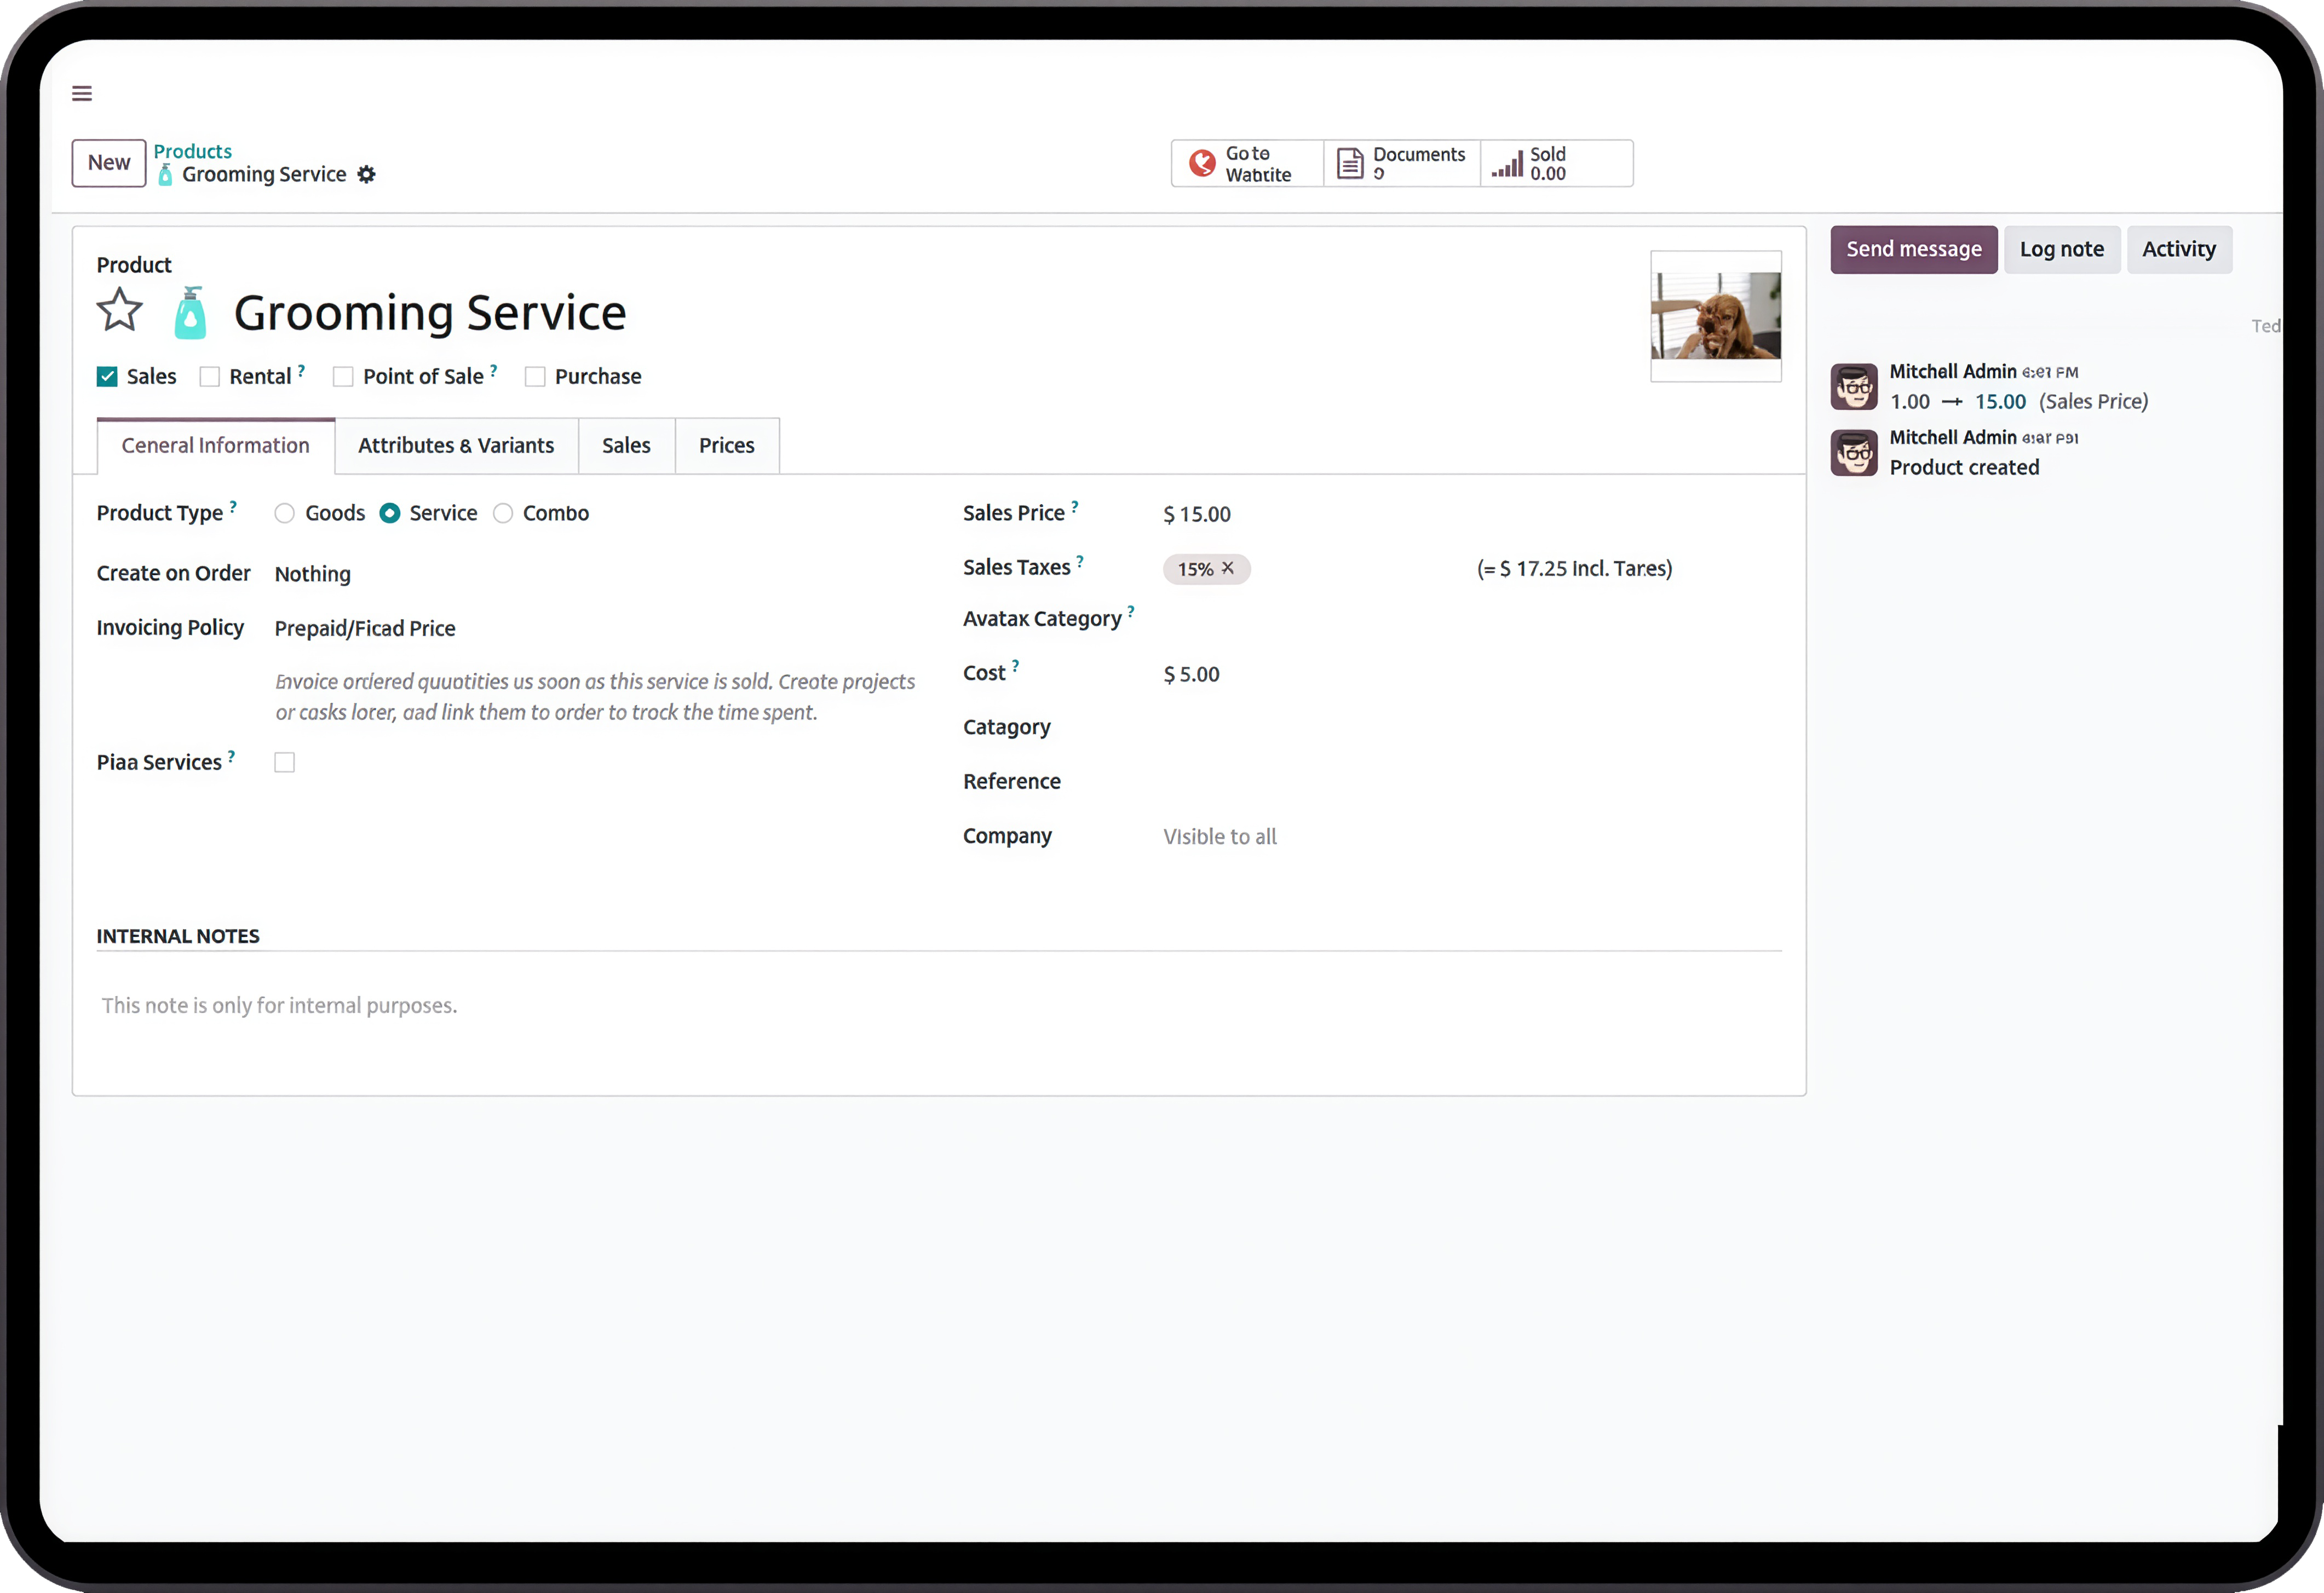Click the dog product image thumbnail

pyautogui.click(x=1716, y=316)
